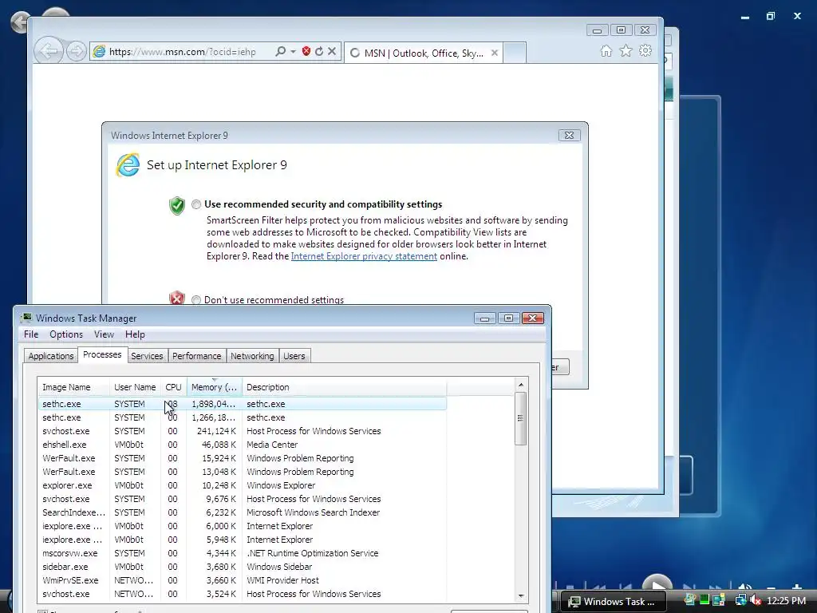
Task: Open Task Manager File menu
Action: pyautogui.click(x=31, y=334)
